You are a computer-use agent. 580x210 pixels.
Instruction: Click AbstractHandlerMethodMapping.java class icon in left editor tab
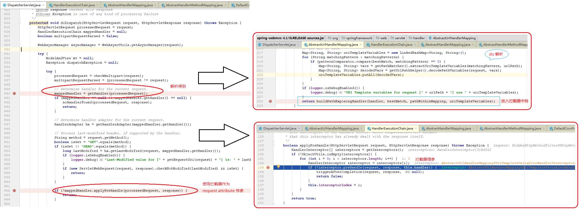point(163,5)
